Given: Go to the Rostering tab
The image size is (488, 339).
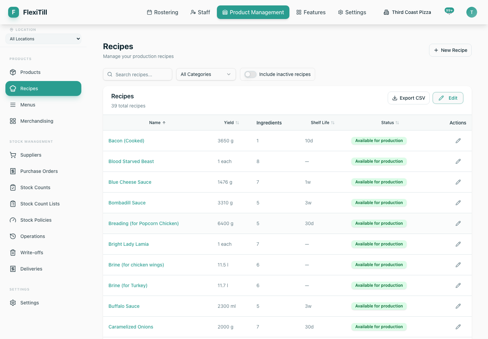Looking at the screenshot, I should [x=162, y=12].
